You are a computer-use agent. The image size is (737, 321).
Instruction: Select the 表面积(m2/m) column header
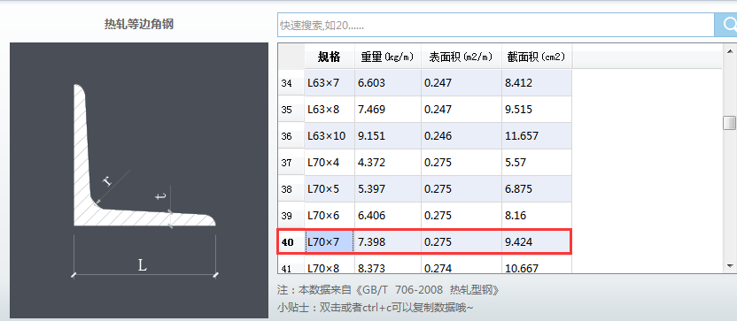[x=462, y=57]
